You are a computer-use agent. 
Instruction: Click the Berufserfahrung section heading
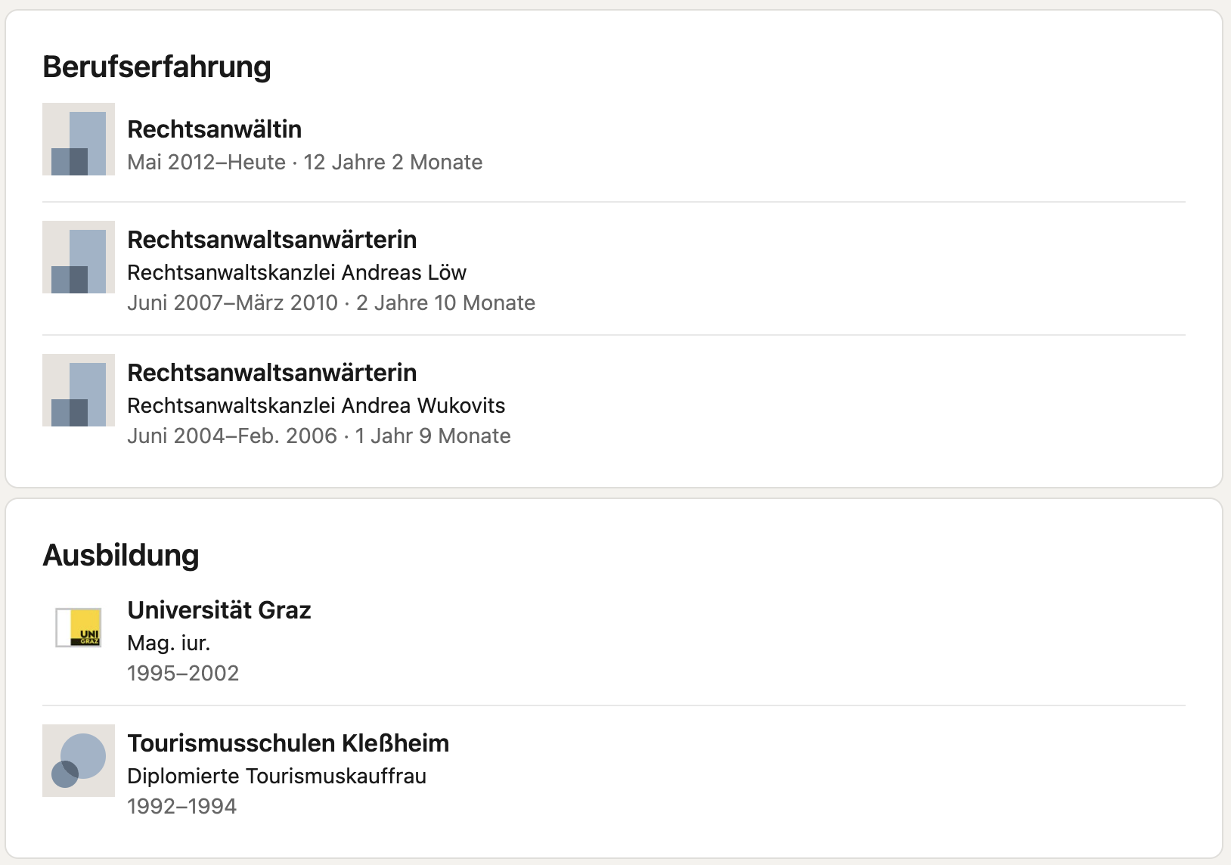pyautogui.click(x=157, y=67)
